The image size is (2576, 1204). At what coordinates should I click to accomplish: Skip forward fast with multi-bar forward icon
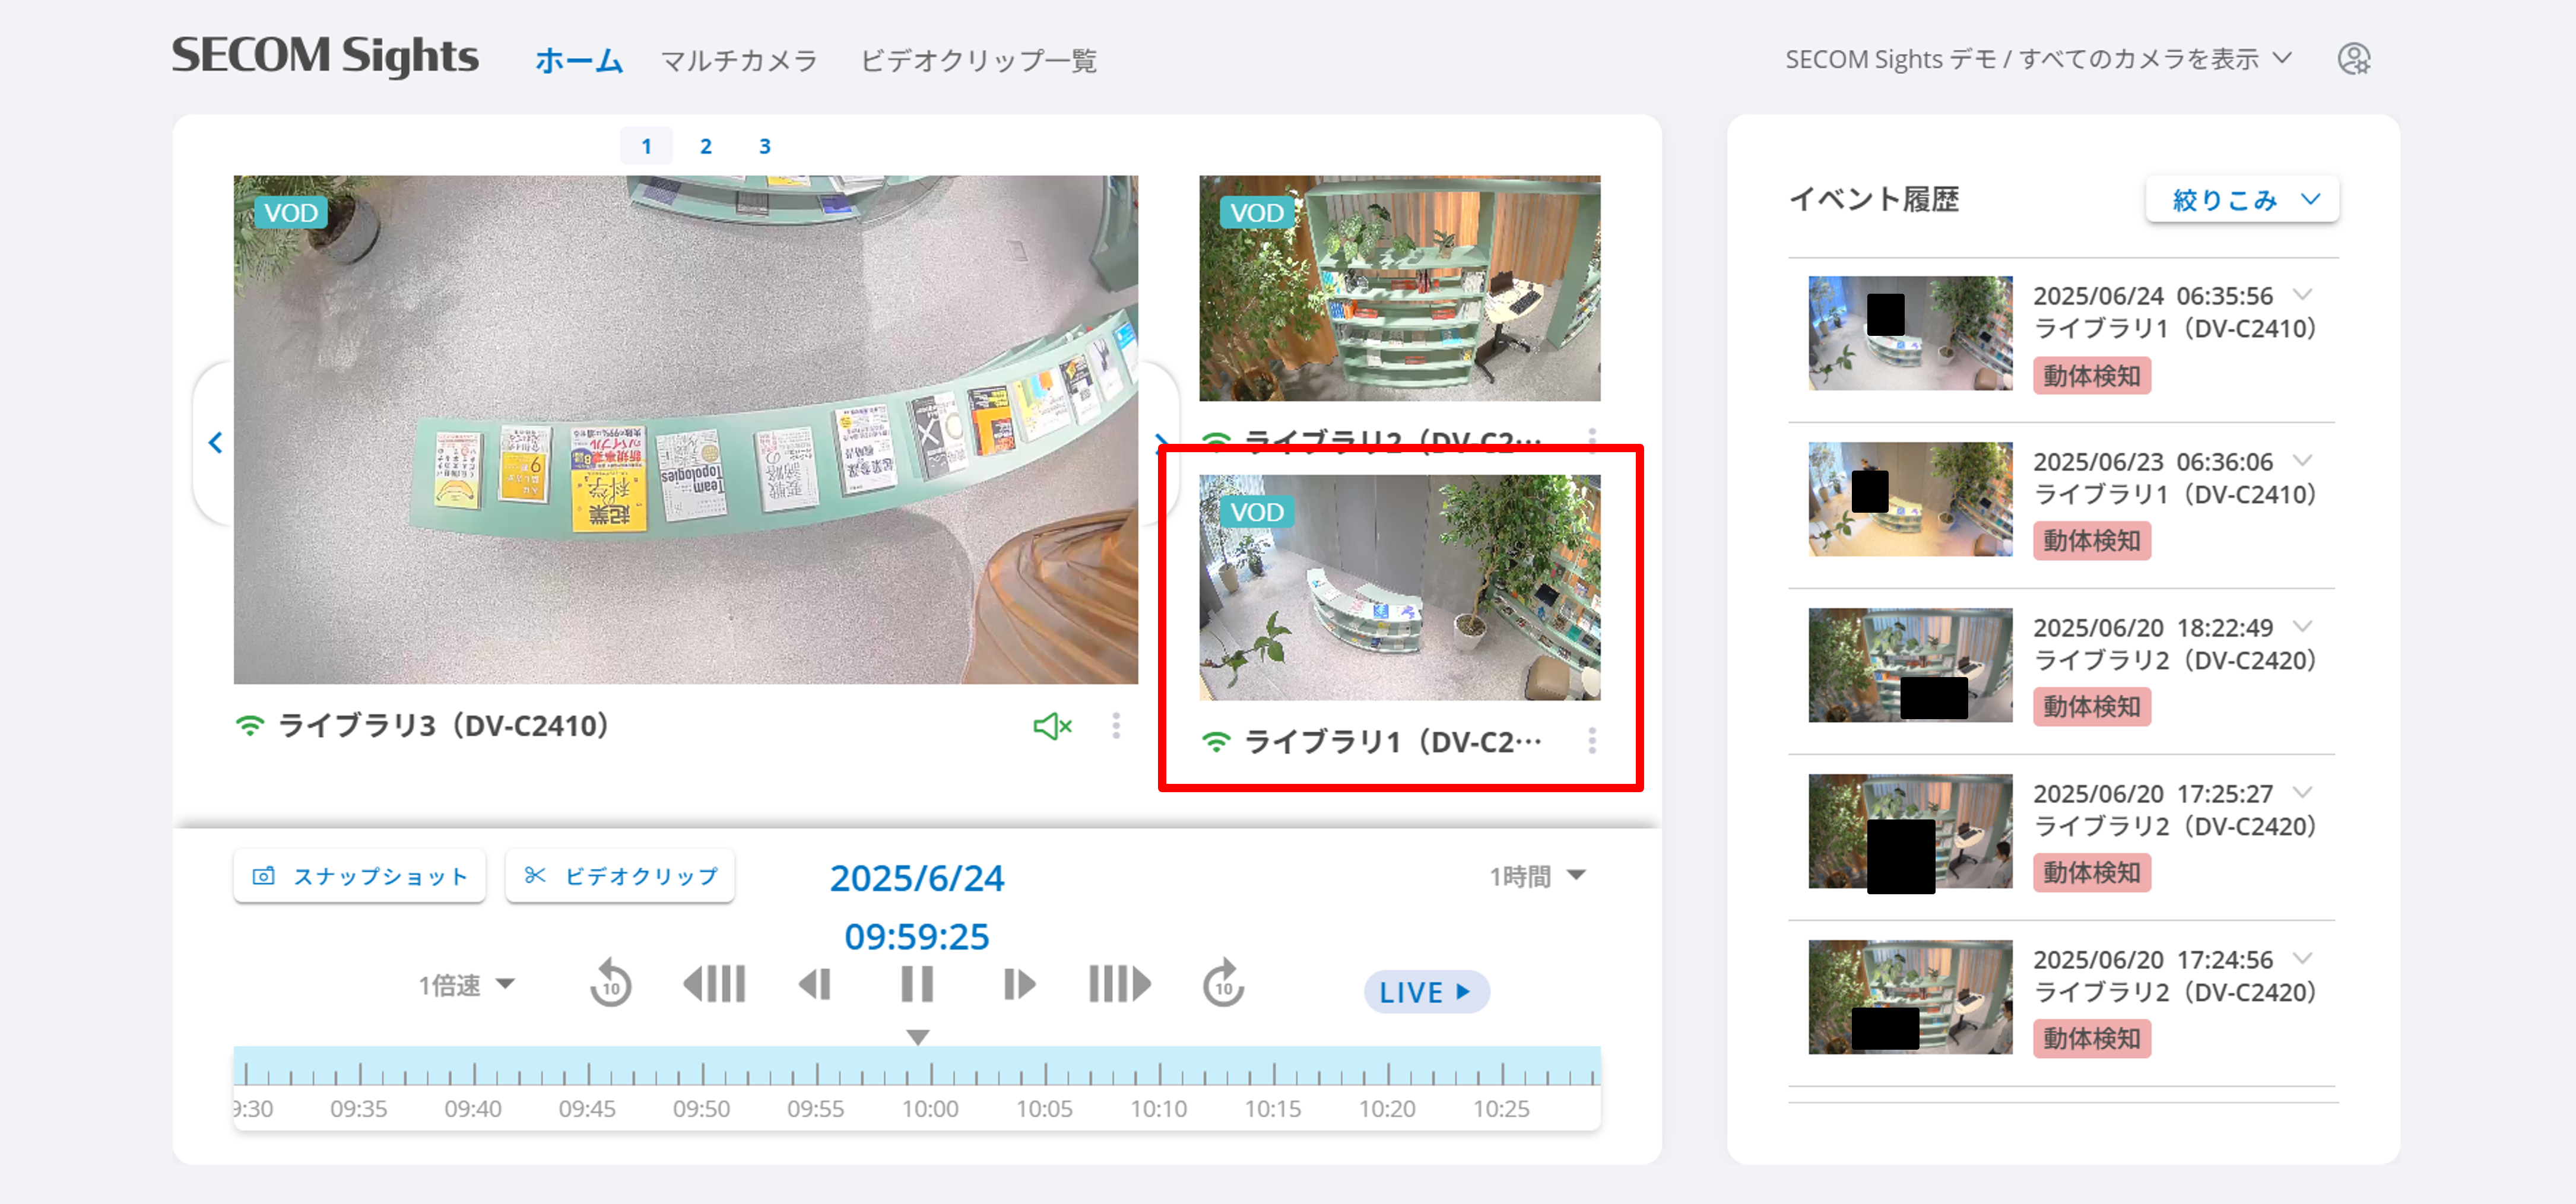coord(1120,984)
